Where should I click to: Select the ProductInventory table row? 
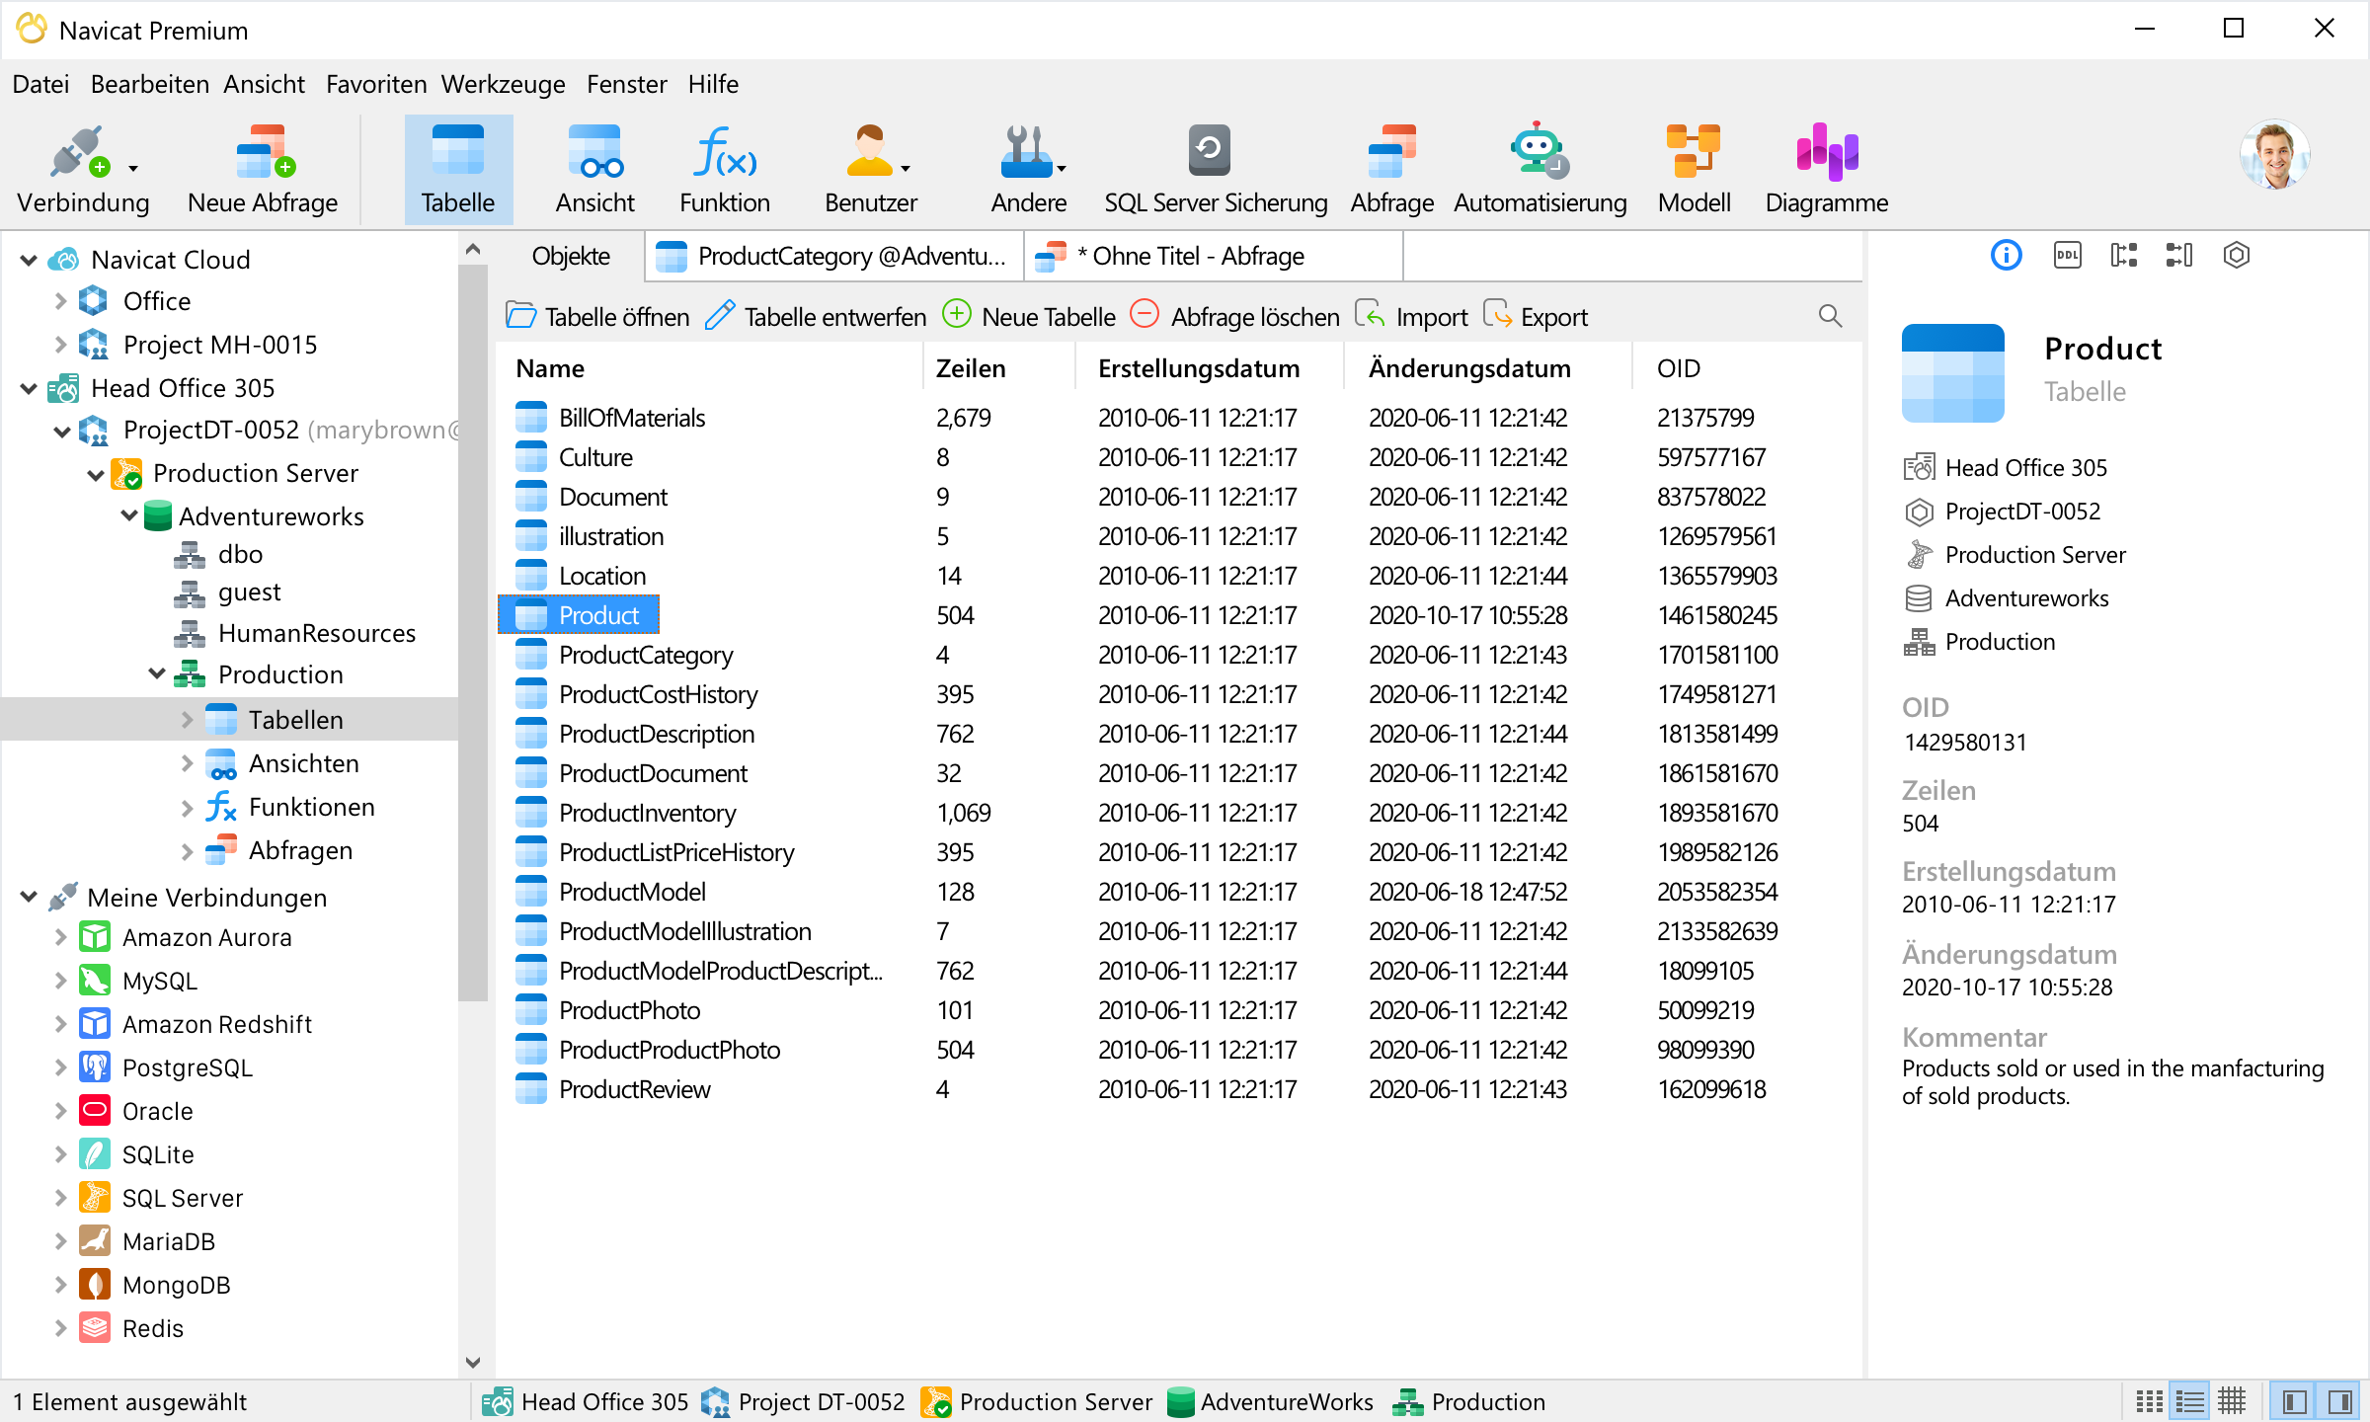coord(1179,813)
